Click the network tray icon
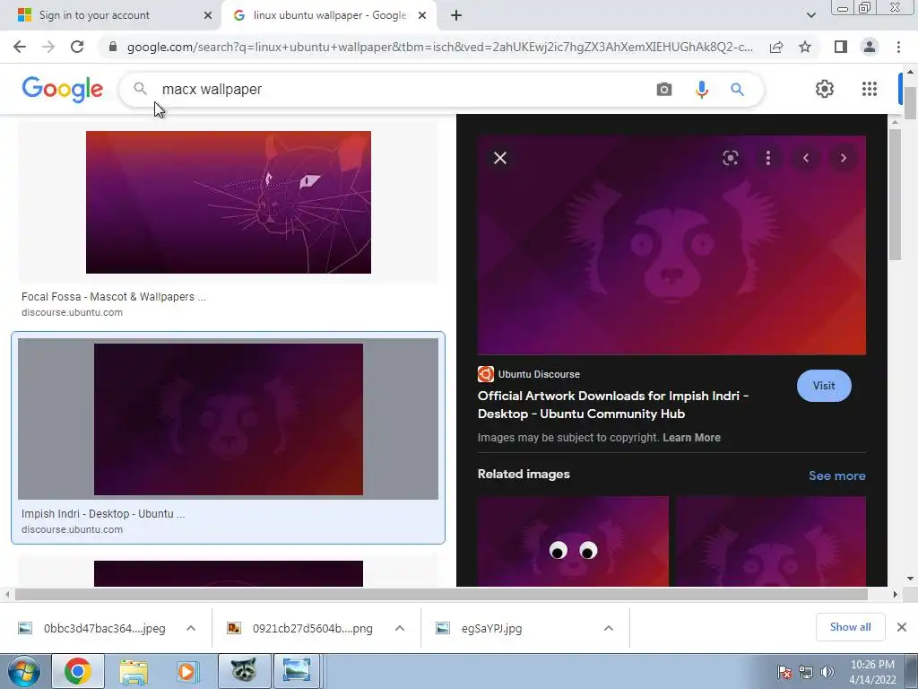 coord(806,672)
